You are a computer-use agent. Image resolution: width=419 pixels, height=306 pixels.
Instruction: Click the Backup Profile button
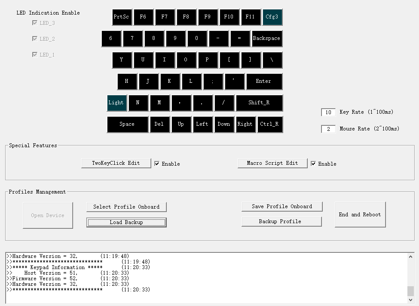pyautogui.click(x=281, y=221)
